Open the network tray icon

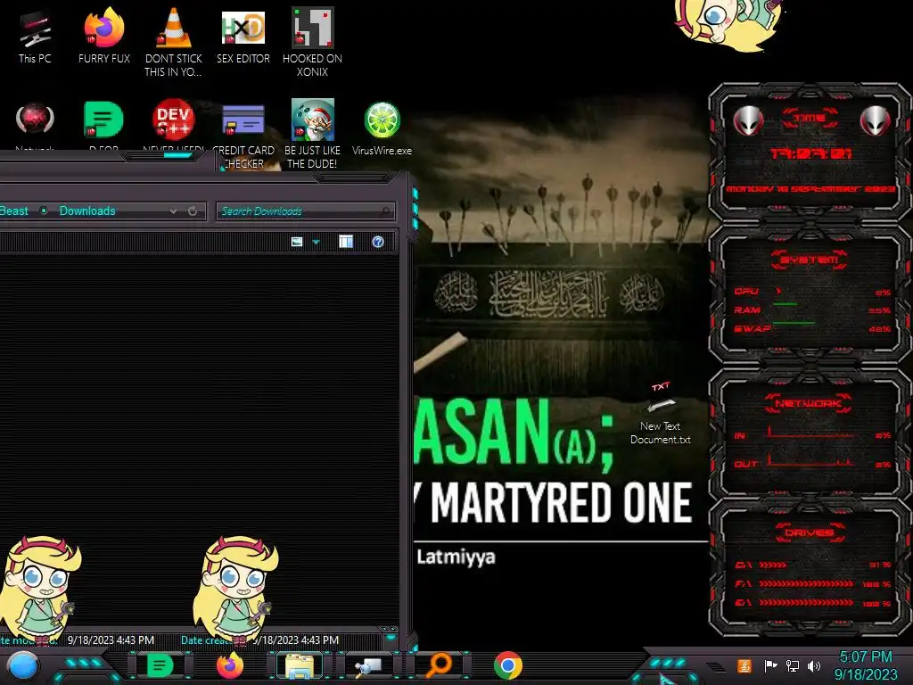(x=792, y=665)
